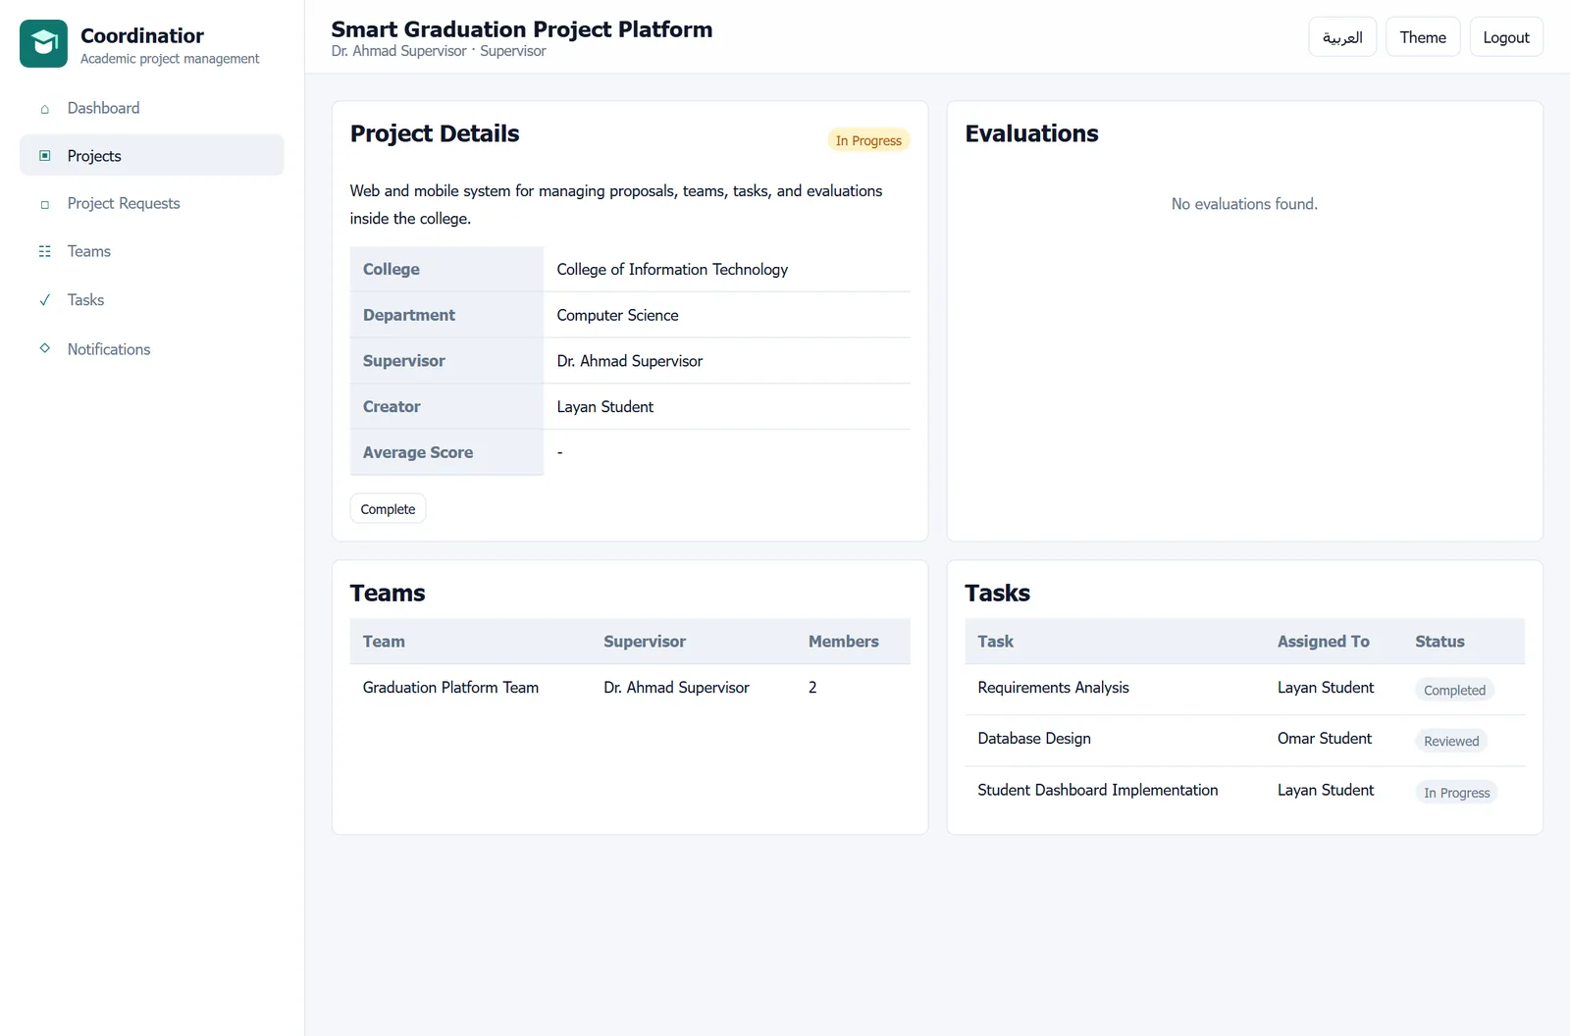The height and width of the screenshot is (1036, 1570).
Task: Click 'Dr. Ahmad Supervisor' in Teams table
Action: point(676,688)
